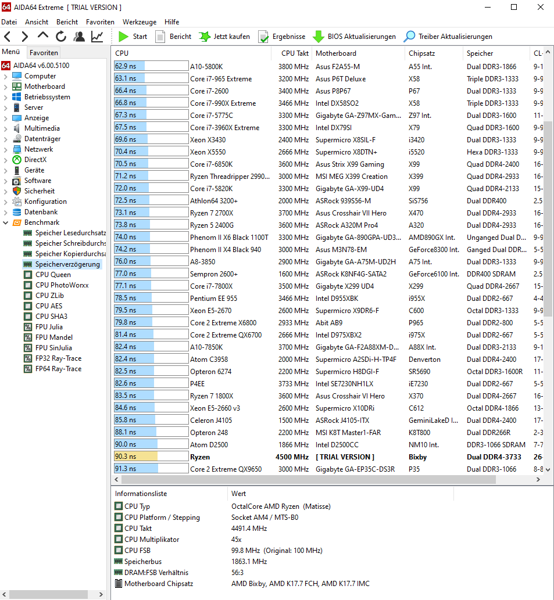Select the Ryzen Threadripper 2990 row

coord(328,177)
